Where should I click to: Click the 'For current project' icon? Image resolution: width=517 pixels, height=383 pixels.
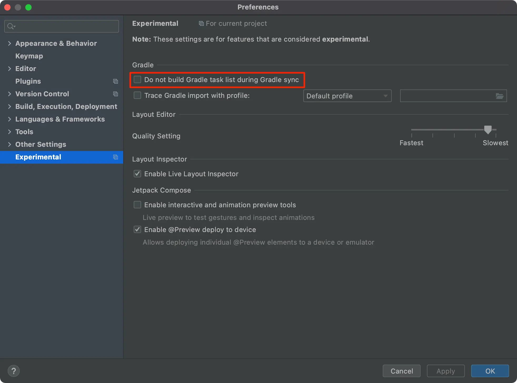[x=201, y=24]
